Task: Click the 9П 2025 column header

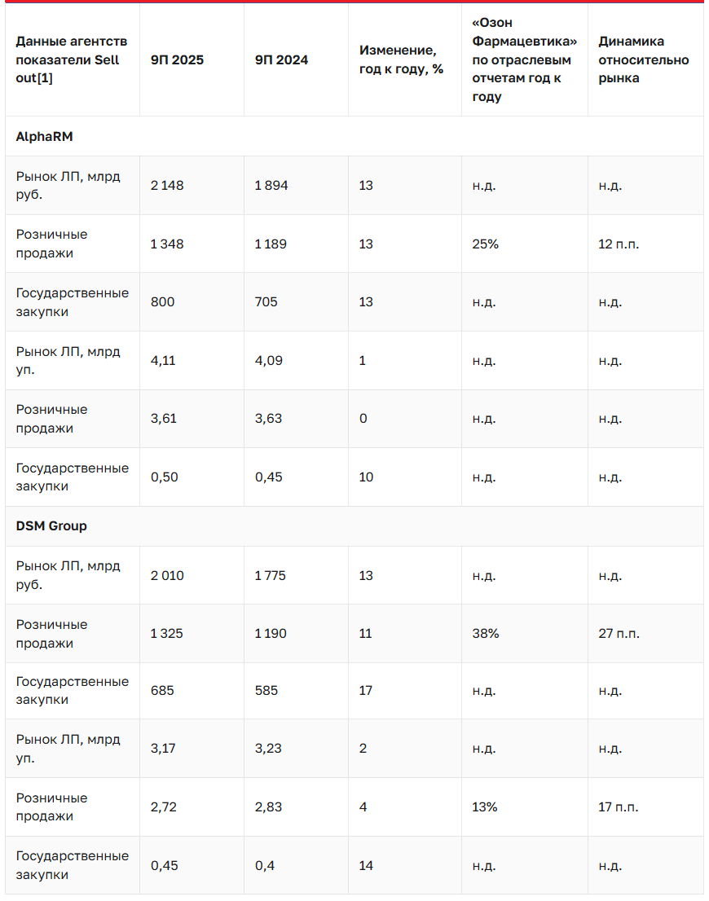Action: click(x=177, y=59)
